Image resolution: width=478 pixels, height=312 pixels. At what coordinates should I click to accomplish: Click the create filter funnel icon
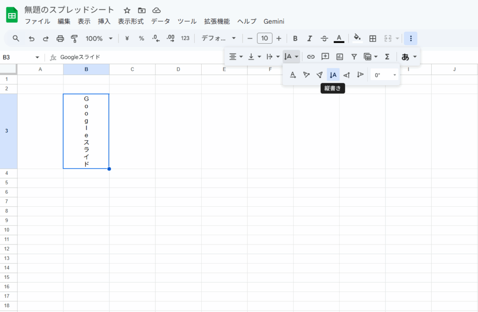pos(354,57)
